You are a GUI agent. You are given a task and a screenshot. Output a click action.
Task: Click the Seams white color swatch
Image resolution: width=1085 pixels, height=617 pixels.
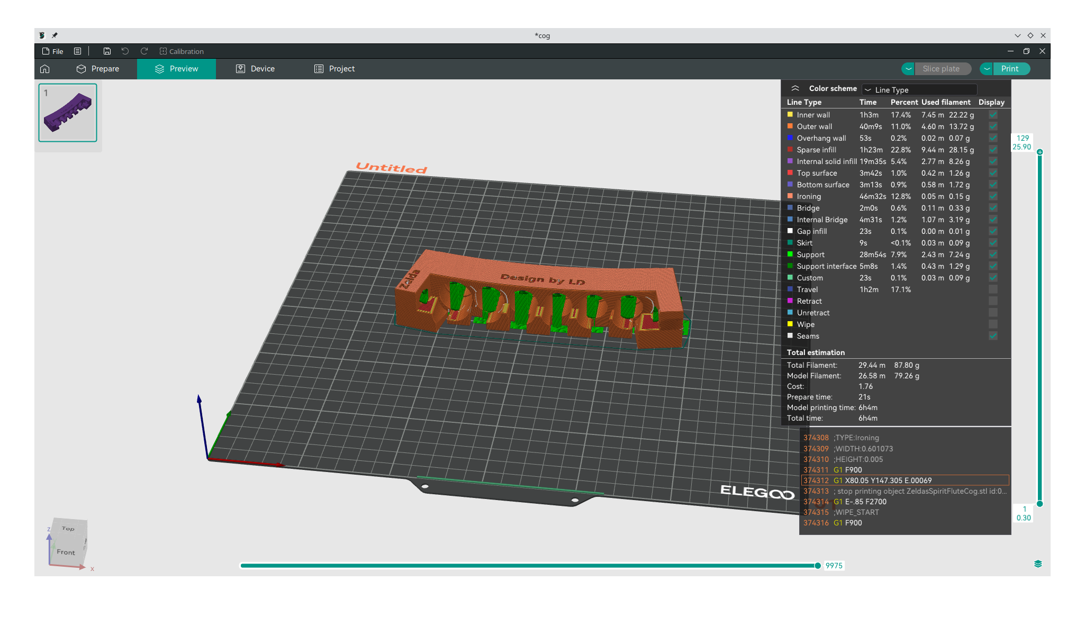tap(790, 335)
